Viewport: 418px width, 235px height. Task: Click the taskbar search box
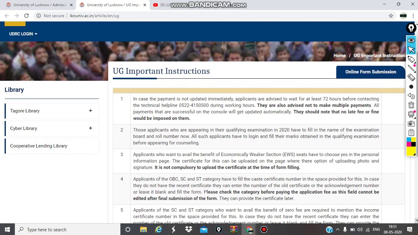[68, 229]
